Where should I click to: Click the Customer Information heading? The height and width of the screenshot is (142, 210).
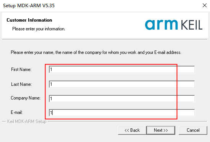pyautogui.click(x=29, y=20)
